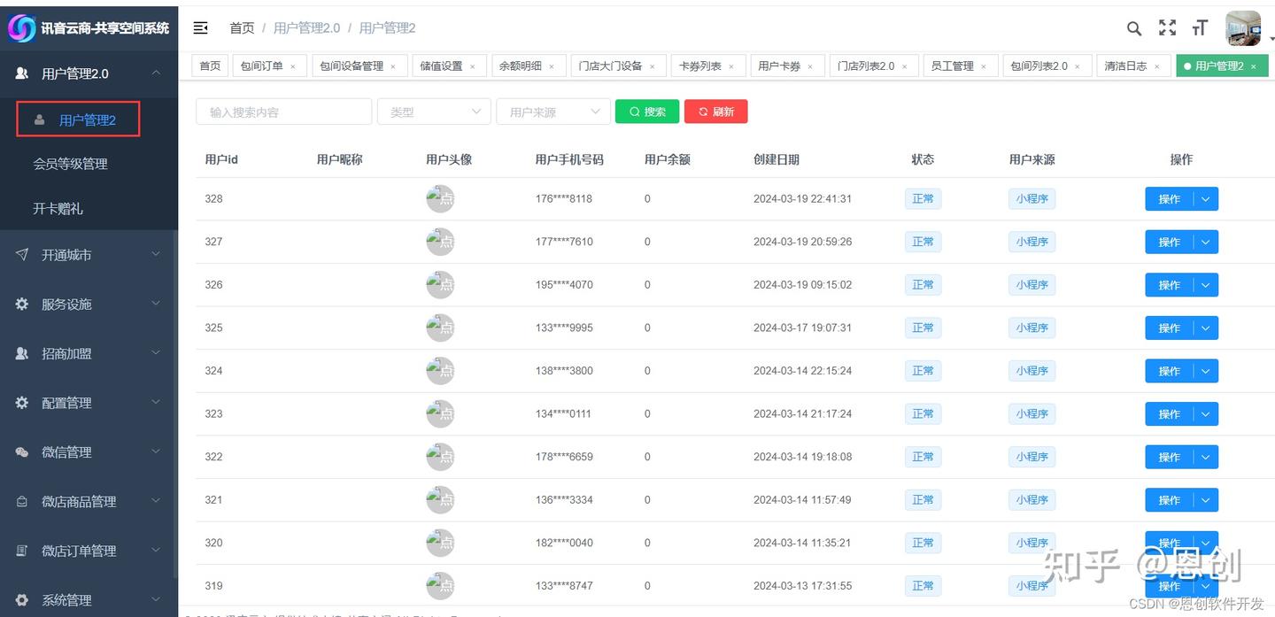This screenshot has height=617, width=1275.
Task: Close the active 用户管理2 tab
Action: [x=1254, y=66]
